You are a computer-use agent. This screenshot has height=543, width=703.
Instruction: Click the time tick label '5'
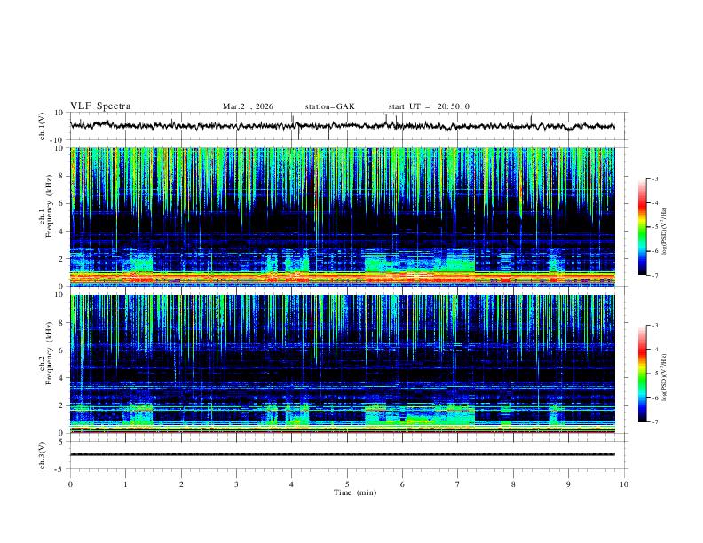347,484
